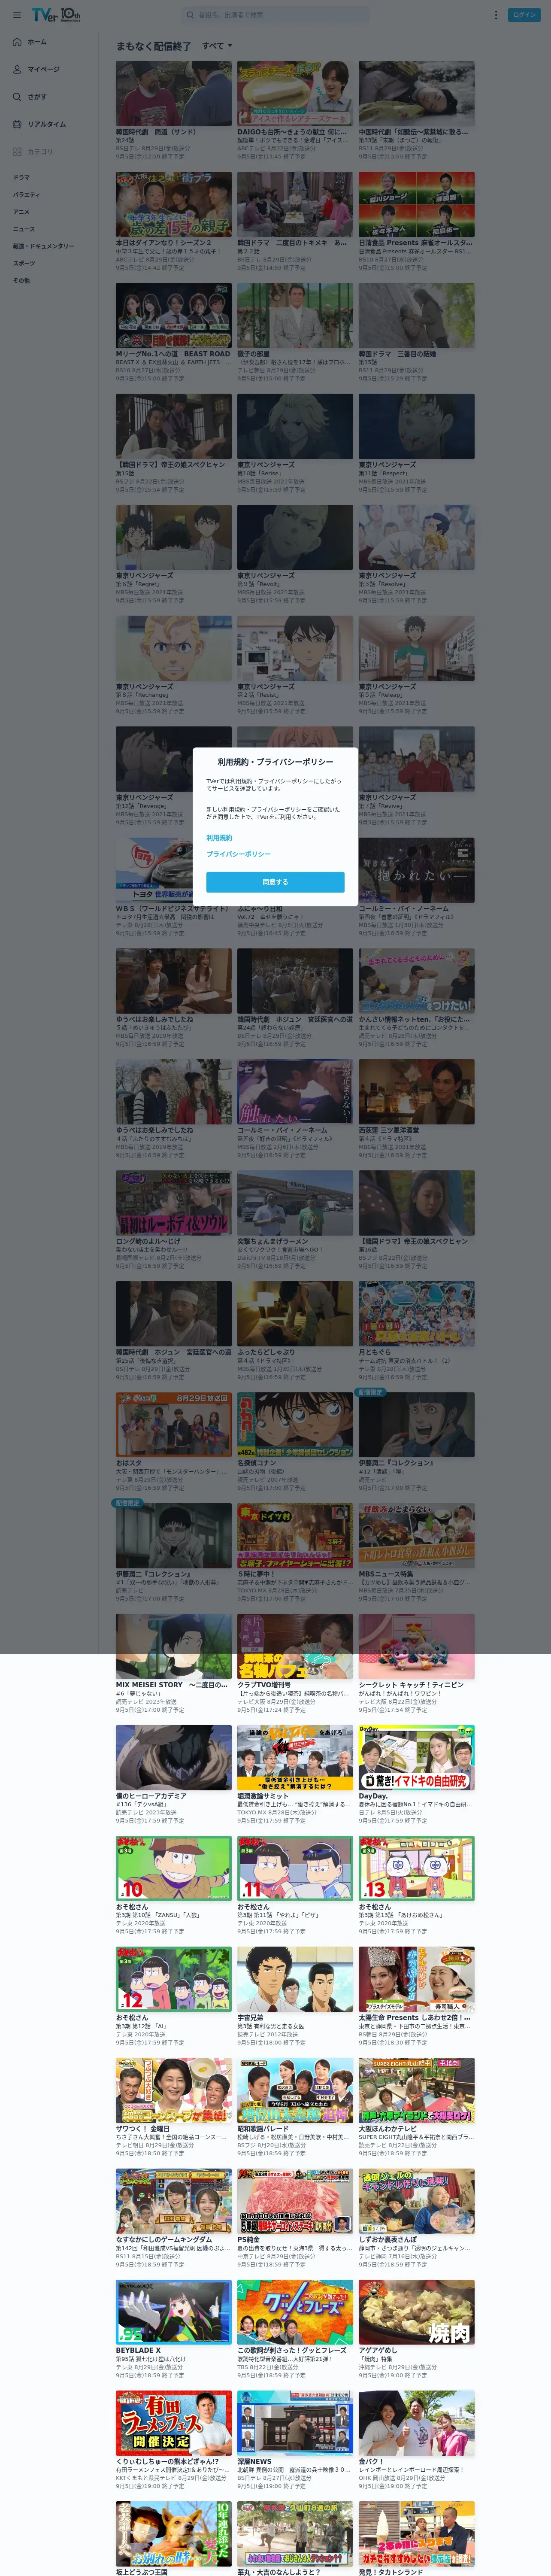Open 本日はダイアンなり!シーズン2 thumbnail
Image resolution: width=551 pixels, height=2576 pixels.
(x=173, y=204)
